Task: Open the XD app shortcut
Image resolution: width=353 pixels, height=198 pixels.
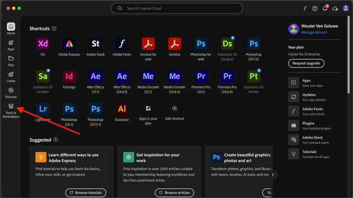Action: (43, 44)
